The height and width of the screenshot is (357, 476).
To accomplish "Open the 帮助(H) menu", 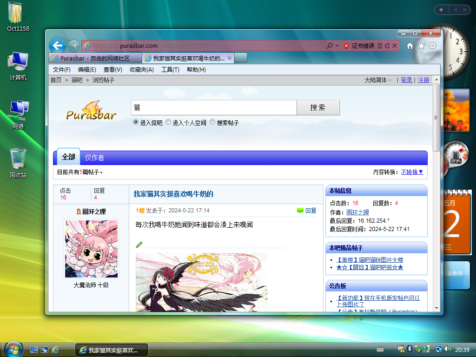I will click(196, 70).
